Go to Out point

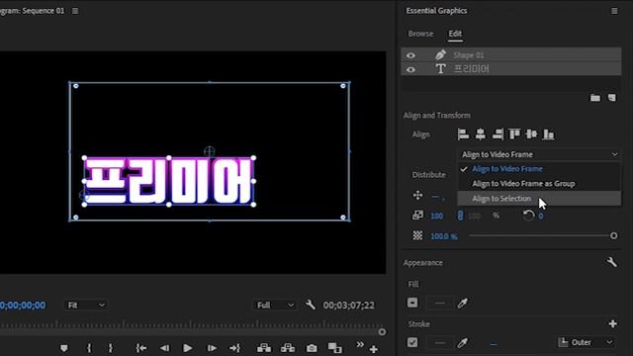tap(235, 348)
